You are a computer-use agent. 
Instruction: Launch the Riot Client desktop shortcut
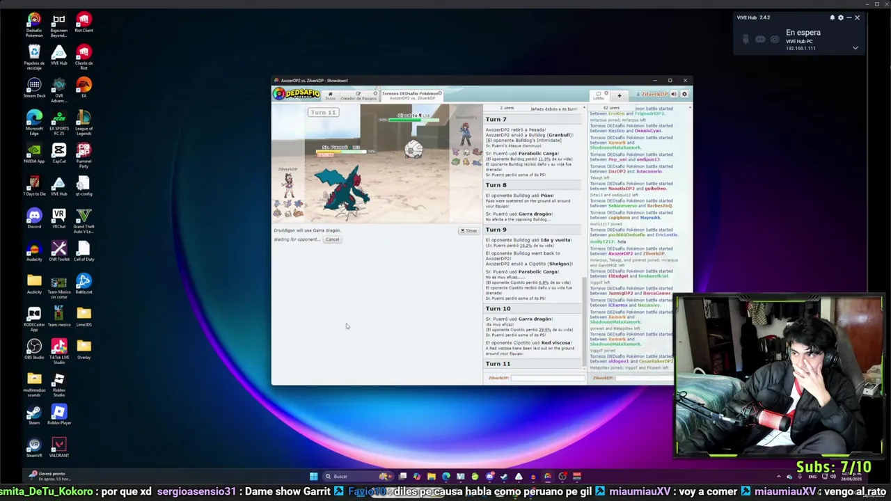click(x=84, y=23)
